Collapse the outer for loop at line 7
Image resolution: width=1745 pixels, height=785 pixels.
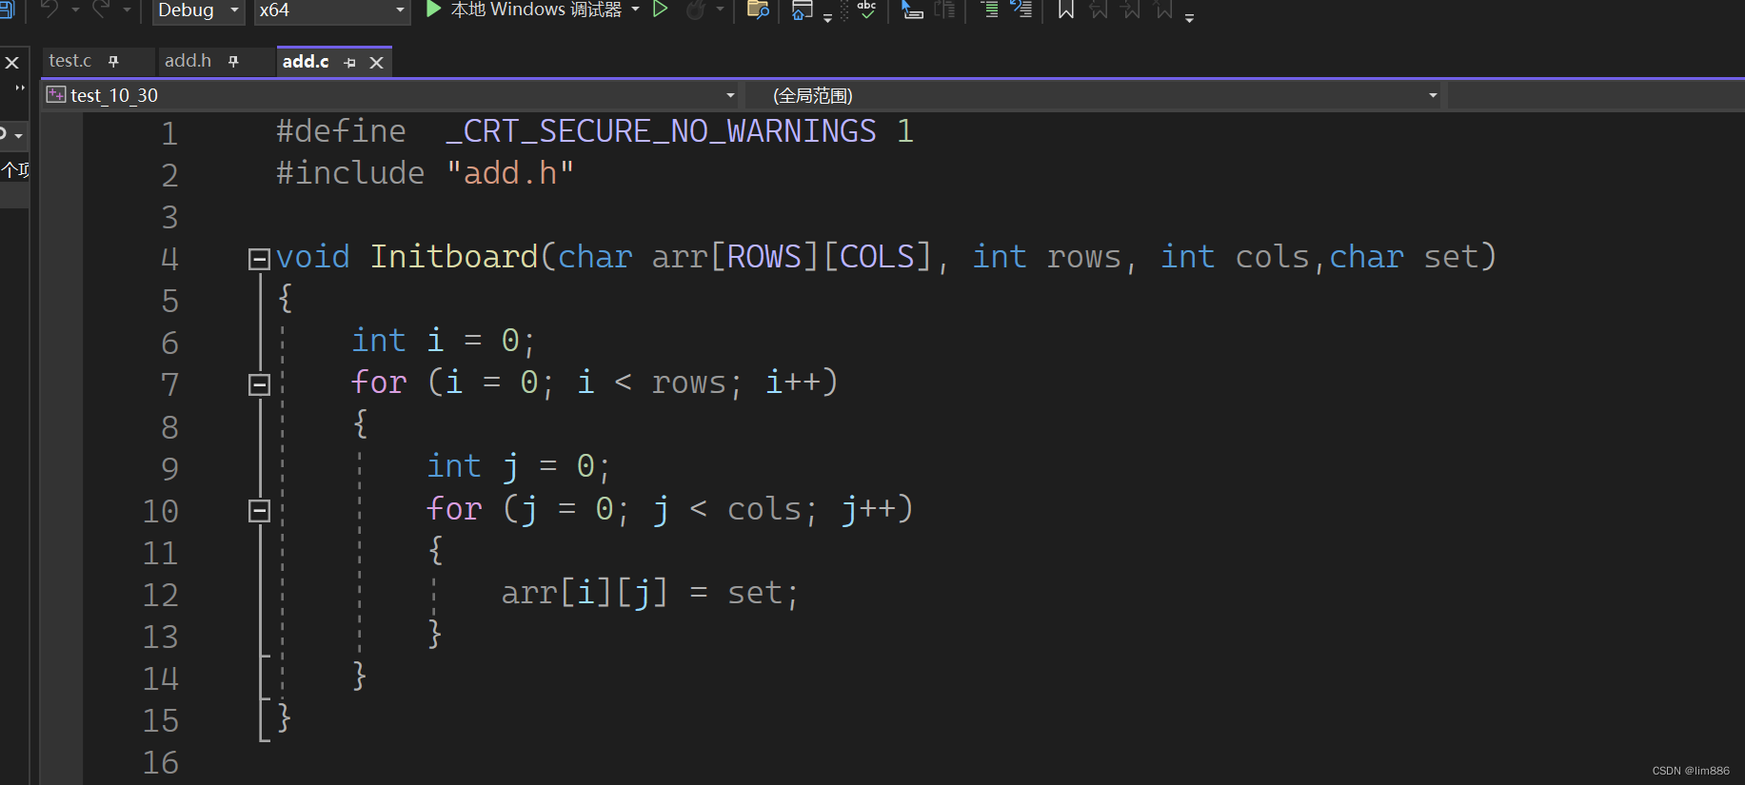pos(259,384)
